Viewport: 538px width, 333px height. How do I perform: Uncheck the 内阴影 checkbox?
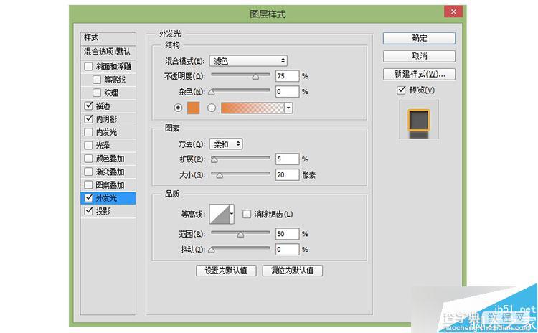[x=88, y=119]
